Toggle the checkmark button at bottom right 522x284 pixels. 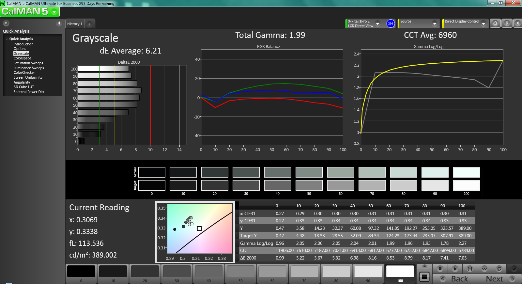tap(514, 269)
